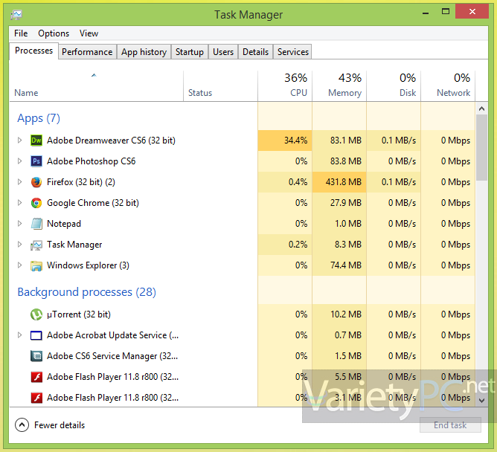
Task: Click the Notepad icon
Action: pos(36,224)
